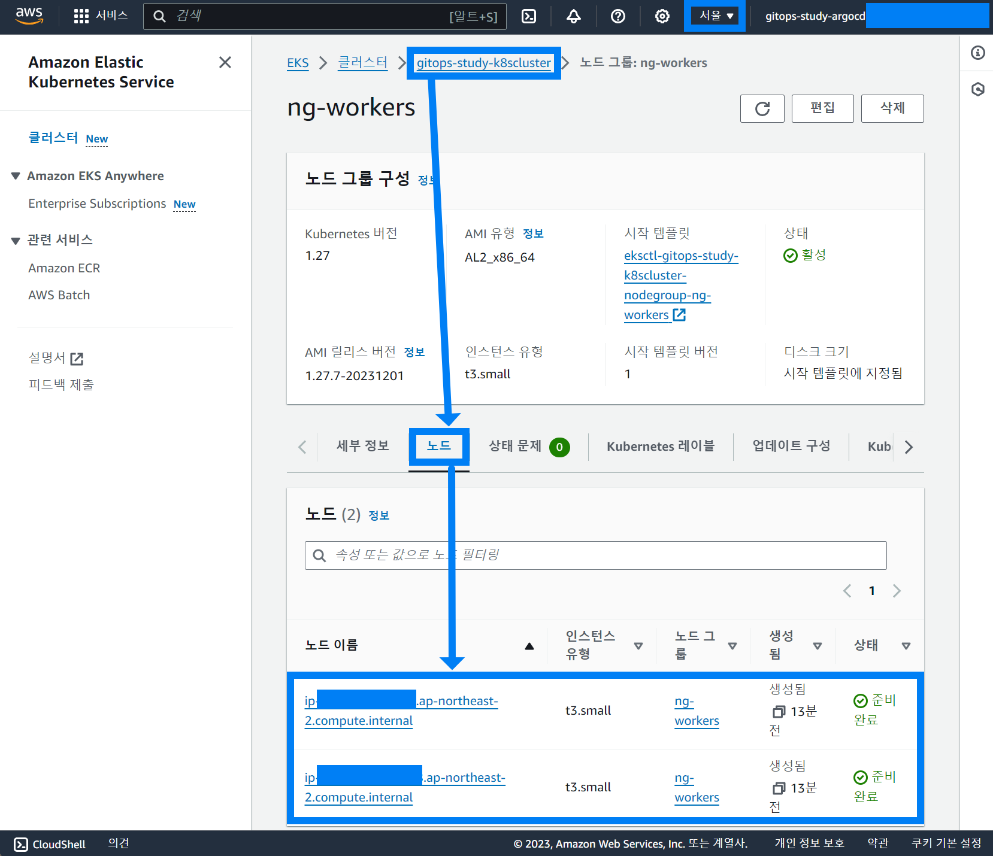Open the hexagon icon on right rail
This screenshot has height=856, width=993.
click(978, 89)
